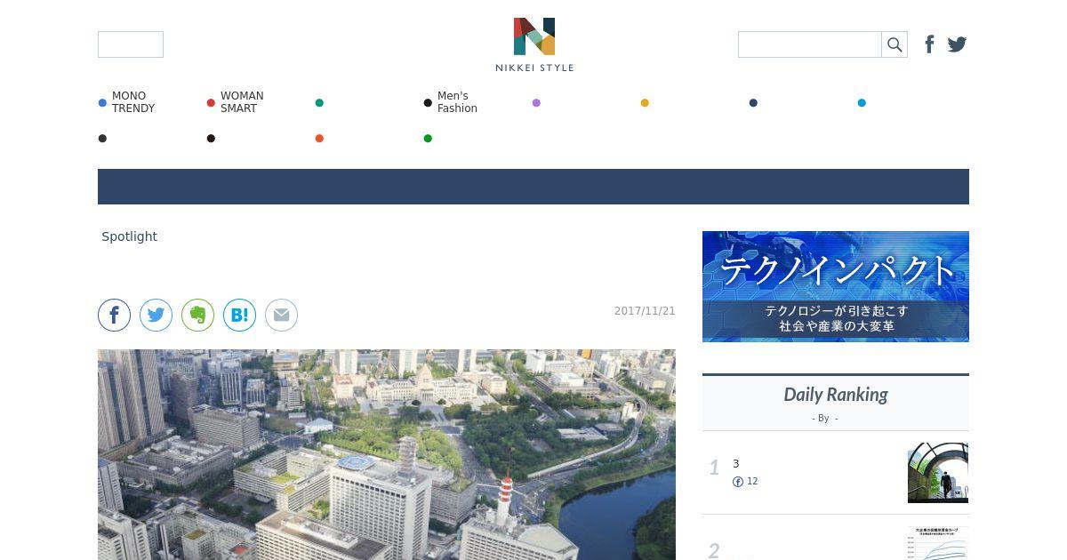Click the search magnifier button
The image size is (1067, 560).
click(x=895, y=44)
